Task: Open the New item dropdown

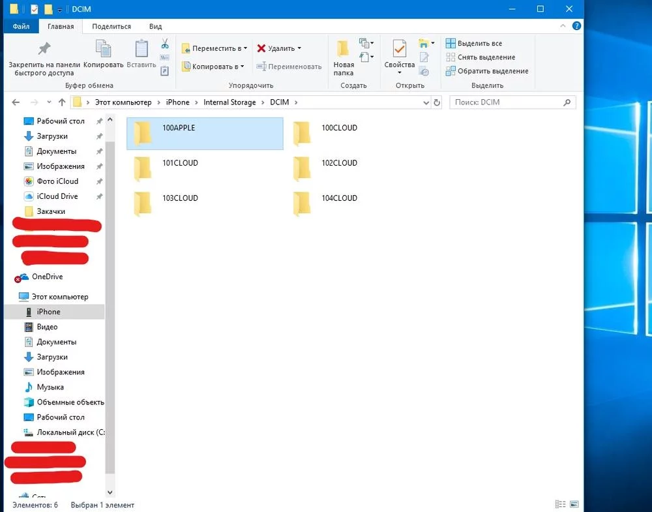Action: pyautogui.click(x=366, y=43)
